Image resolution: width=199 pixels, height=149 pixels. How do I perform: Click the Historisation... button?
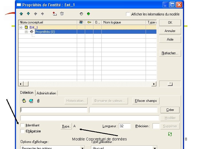(76, 101)
